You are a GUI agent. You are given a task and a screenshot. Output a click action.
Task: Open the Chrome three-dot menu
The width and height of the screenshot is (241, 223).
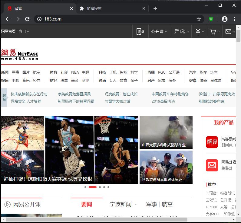(234, 19)
